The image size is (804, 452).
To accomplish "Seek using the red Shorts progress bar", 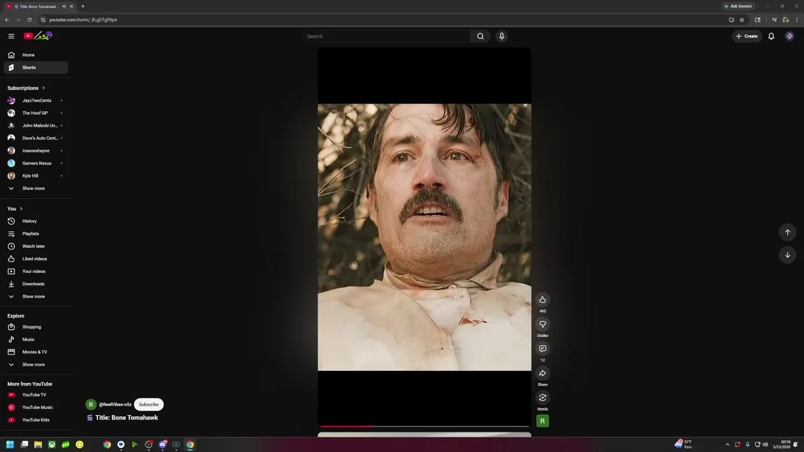I will (x=425, y=426).
